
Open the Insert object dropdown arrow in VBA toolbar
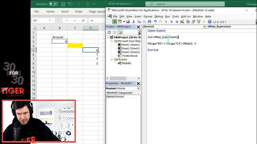(x=124, y=22)
